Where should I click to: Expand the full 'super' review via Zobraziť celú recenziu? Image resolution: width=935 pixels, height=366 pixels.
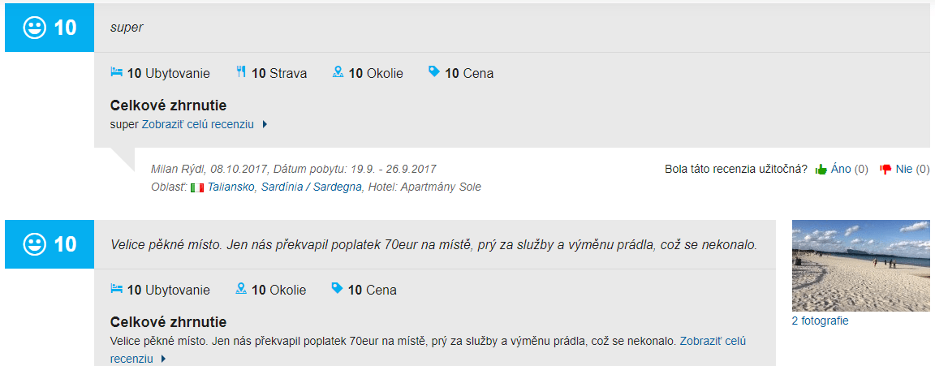pos(198,125)
